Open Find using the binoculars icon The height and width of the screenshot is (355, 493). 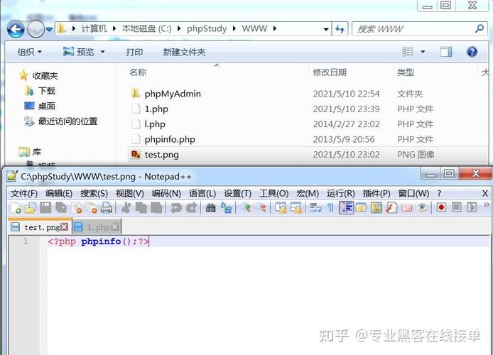[210, 208]
